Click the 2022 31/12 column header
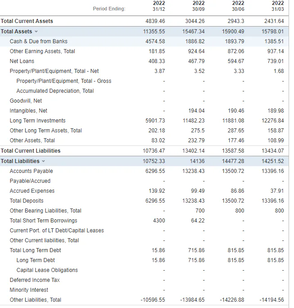Image resolution: width=294 pixels, height=308 pixels. pos(159,6)
